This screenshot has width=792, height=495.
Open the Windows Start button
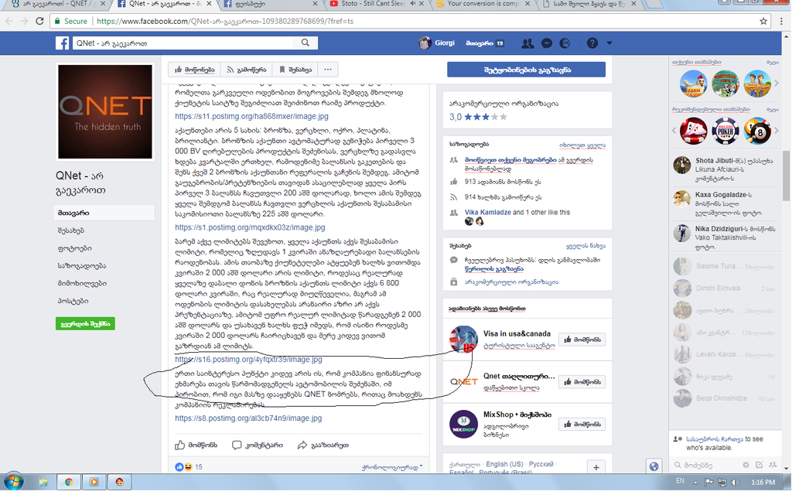12,482
